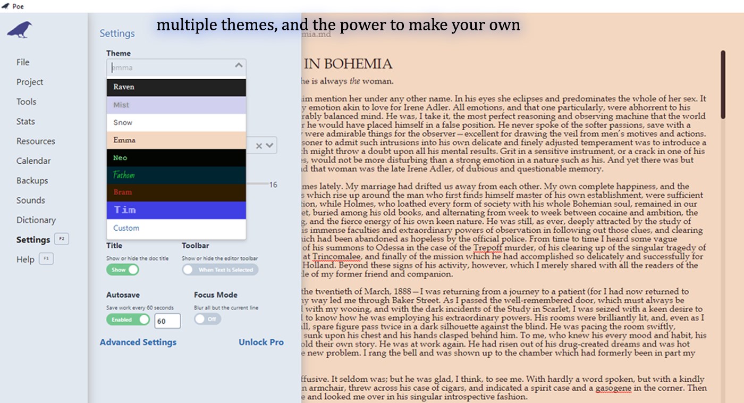Select the Settings sidebar item
Image resolution: width=744 pixels, height=403 pixels.
click(33, 240)
